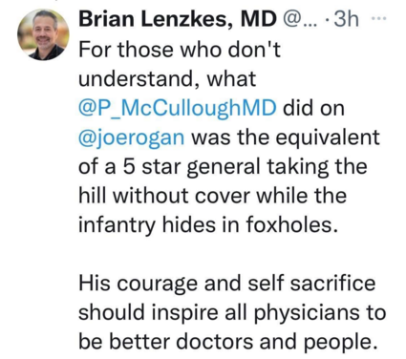Click the words 'did on' after the mention
The width and height of the screenshot is (406, 359).
[313, 108]
